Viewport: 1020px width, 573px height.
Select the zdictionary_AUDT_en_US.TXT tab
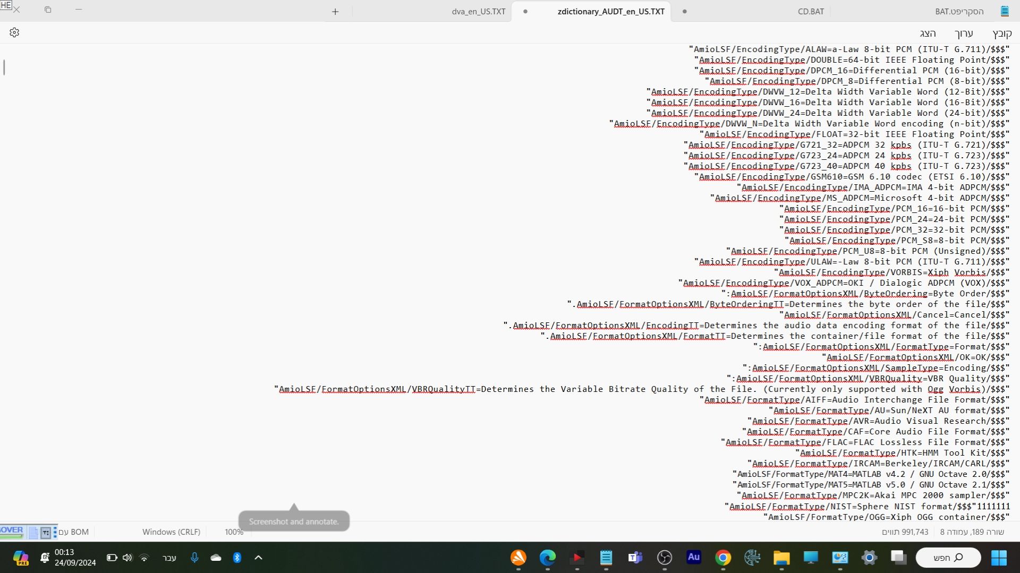(x=611, y=12)
